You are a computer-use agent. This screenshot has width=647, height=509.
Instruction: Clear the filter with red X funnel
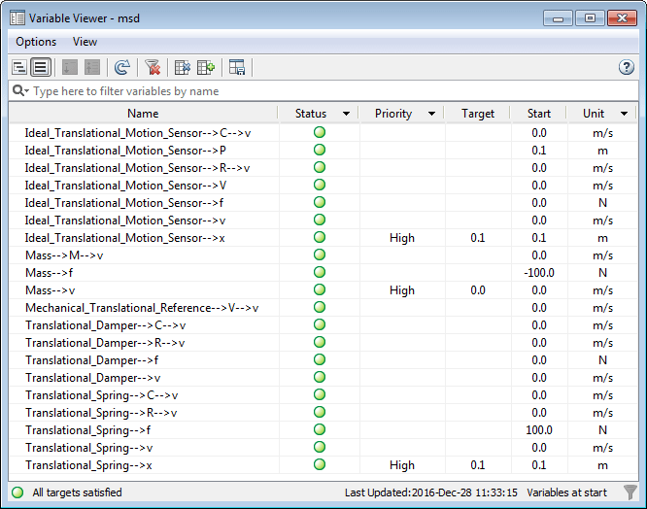(x=153, y=67)
